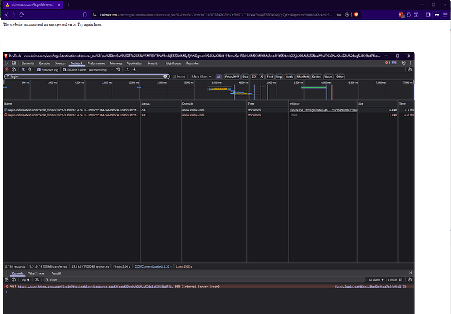Click the export HAR download icon
The width and height of the screenshot is (451, 314).
(135, 69)
